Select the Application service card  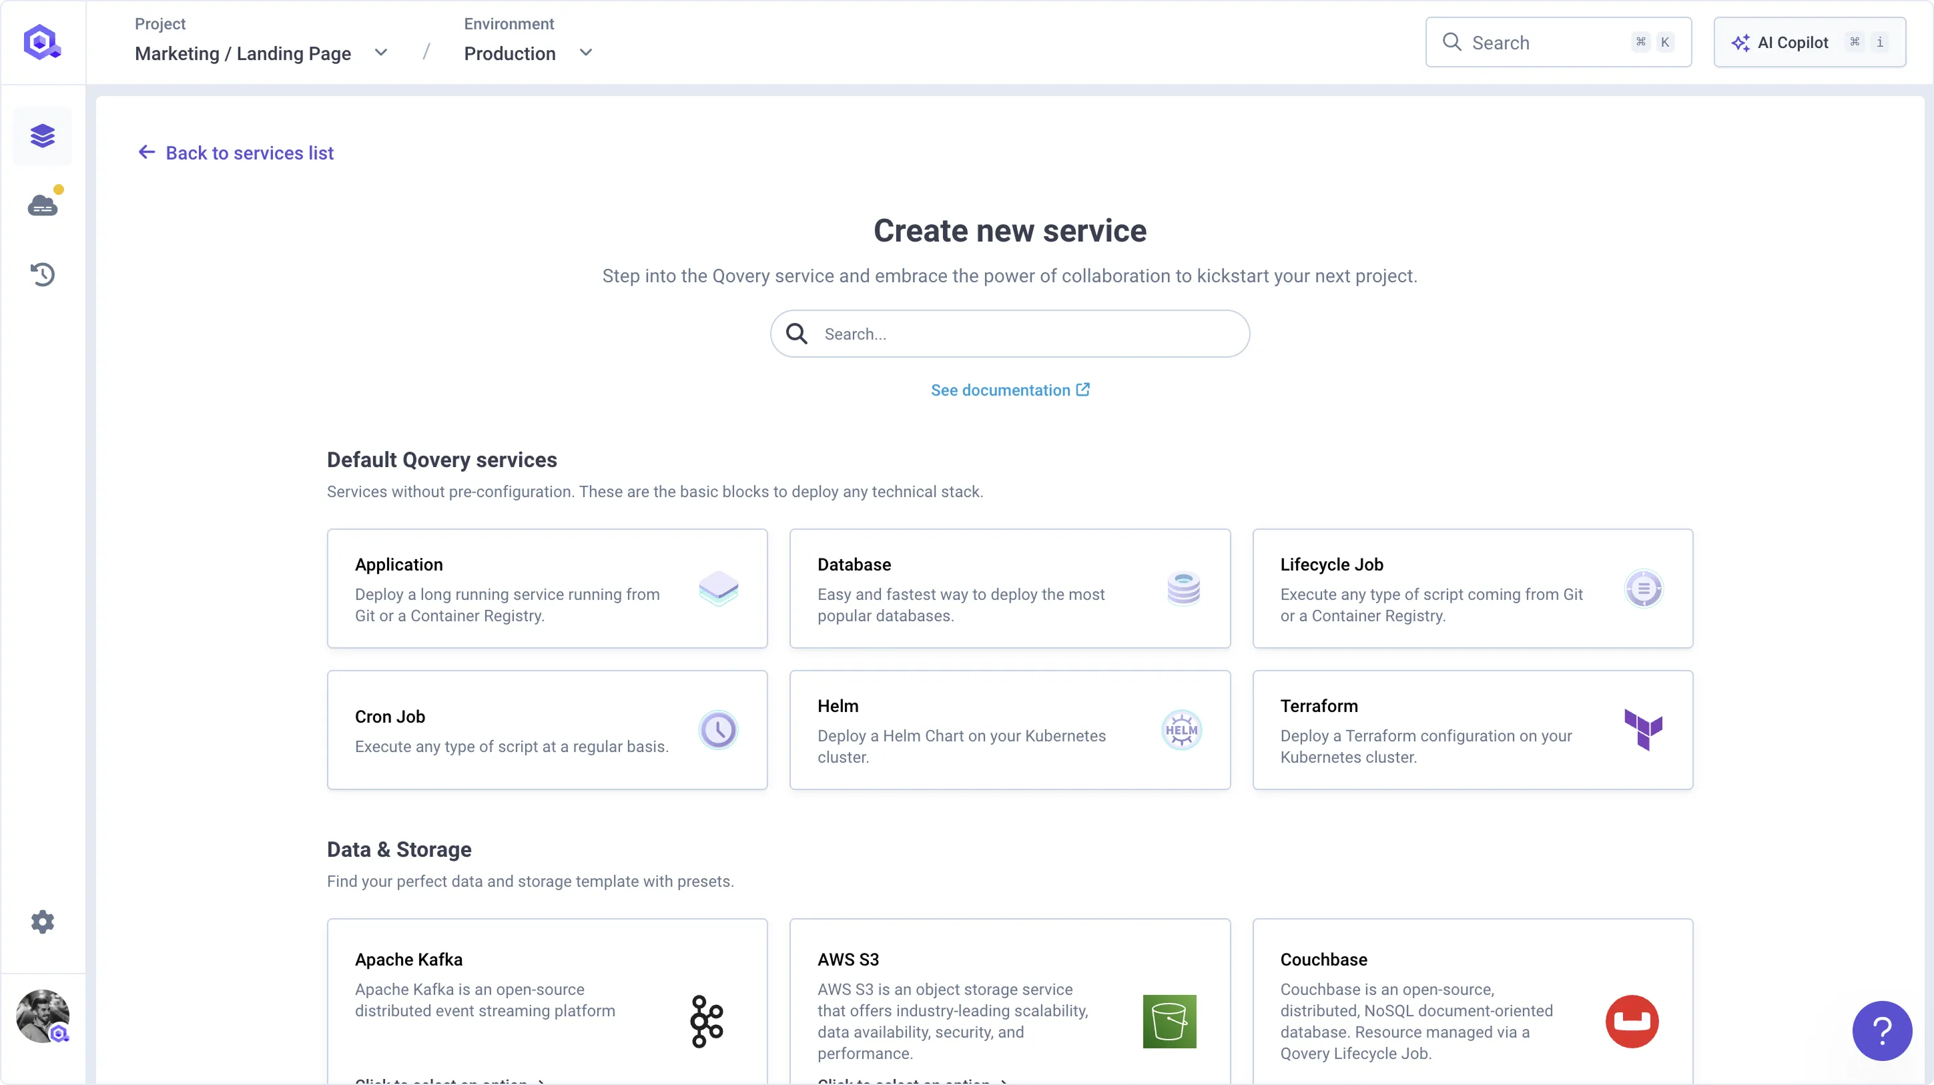pyautogui.click(x=547, y=588)
